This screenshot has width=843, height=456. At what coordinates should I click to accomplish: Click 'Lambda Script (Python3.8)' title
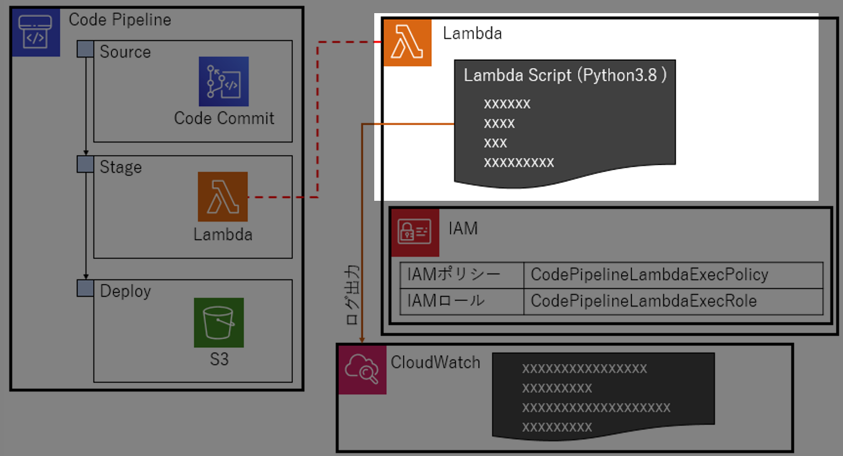[565, 75]
